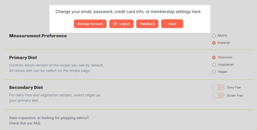Click the Secondary Diet description text

point(54,98)
